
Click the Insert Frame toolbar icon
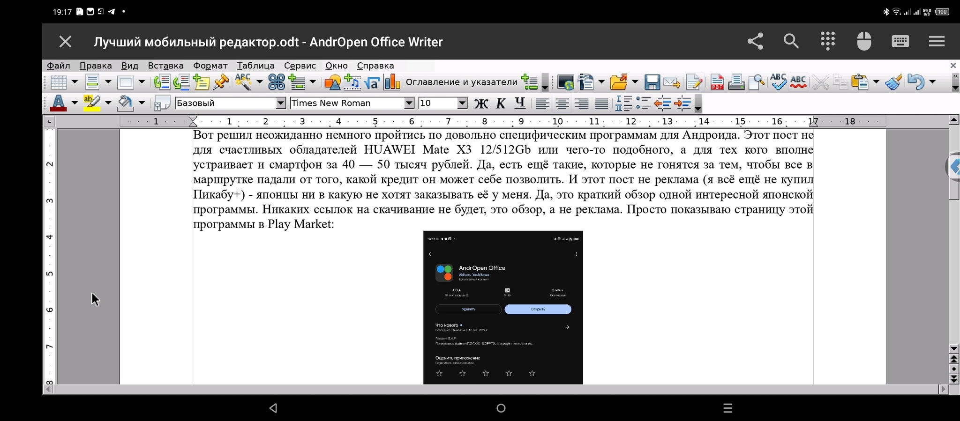(x=126, y=82)
